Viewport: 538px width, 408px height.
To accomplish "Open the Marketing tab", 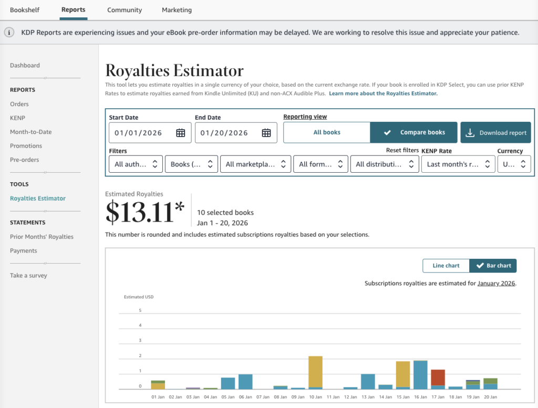I will 177,10.
